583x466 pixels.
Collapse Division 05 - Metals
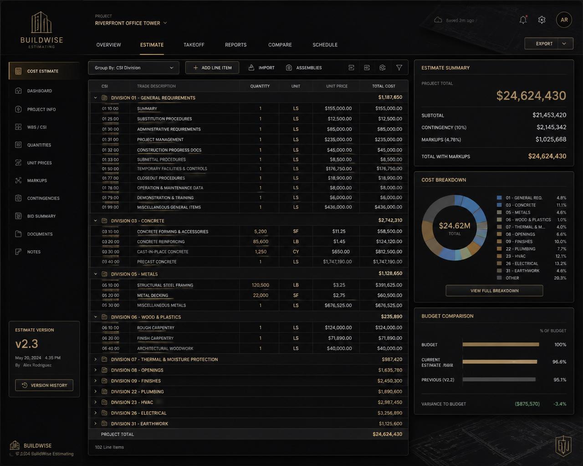95,274
